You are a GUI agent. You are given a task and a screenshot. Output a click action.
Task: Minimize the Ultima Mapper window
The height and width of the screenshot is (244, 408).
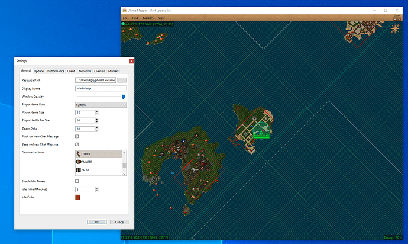(374, 11)
